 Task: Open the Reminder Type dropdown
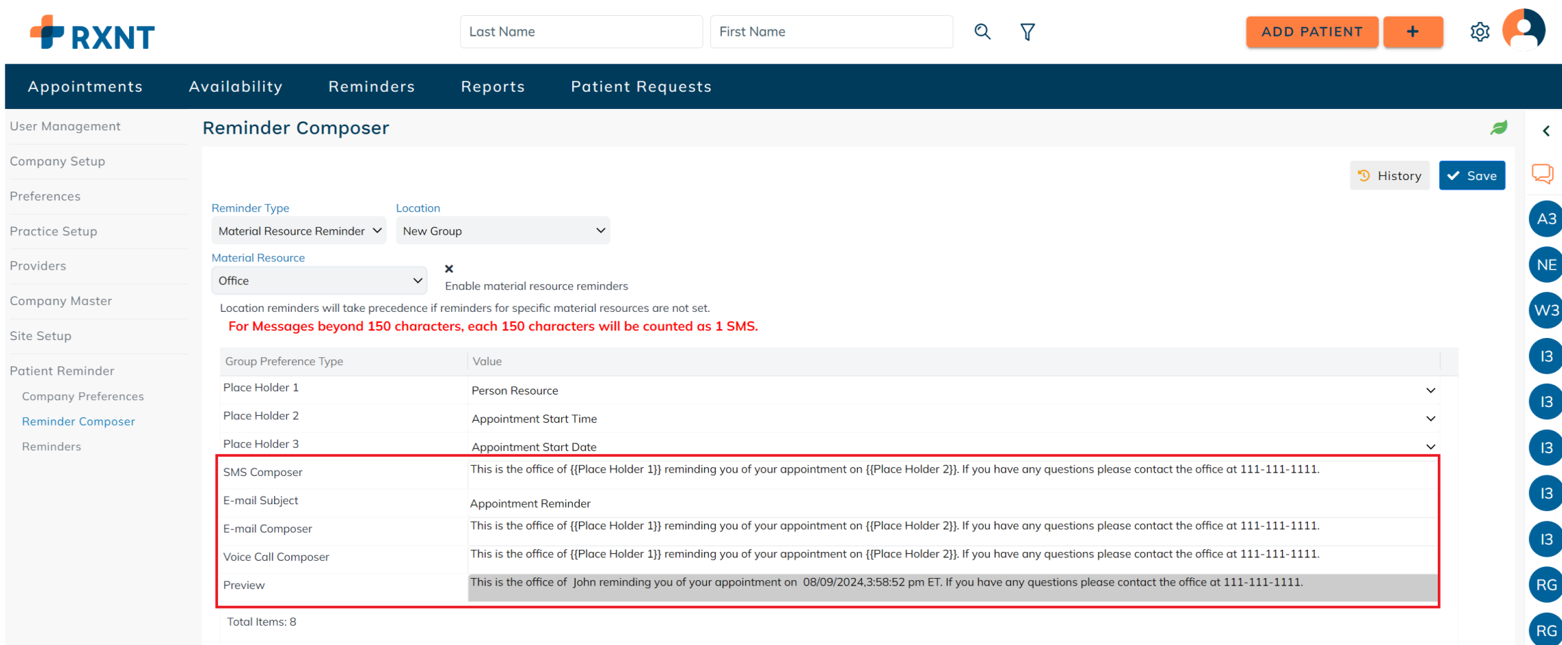298,231
